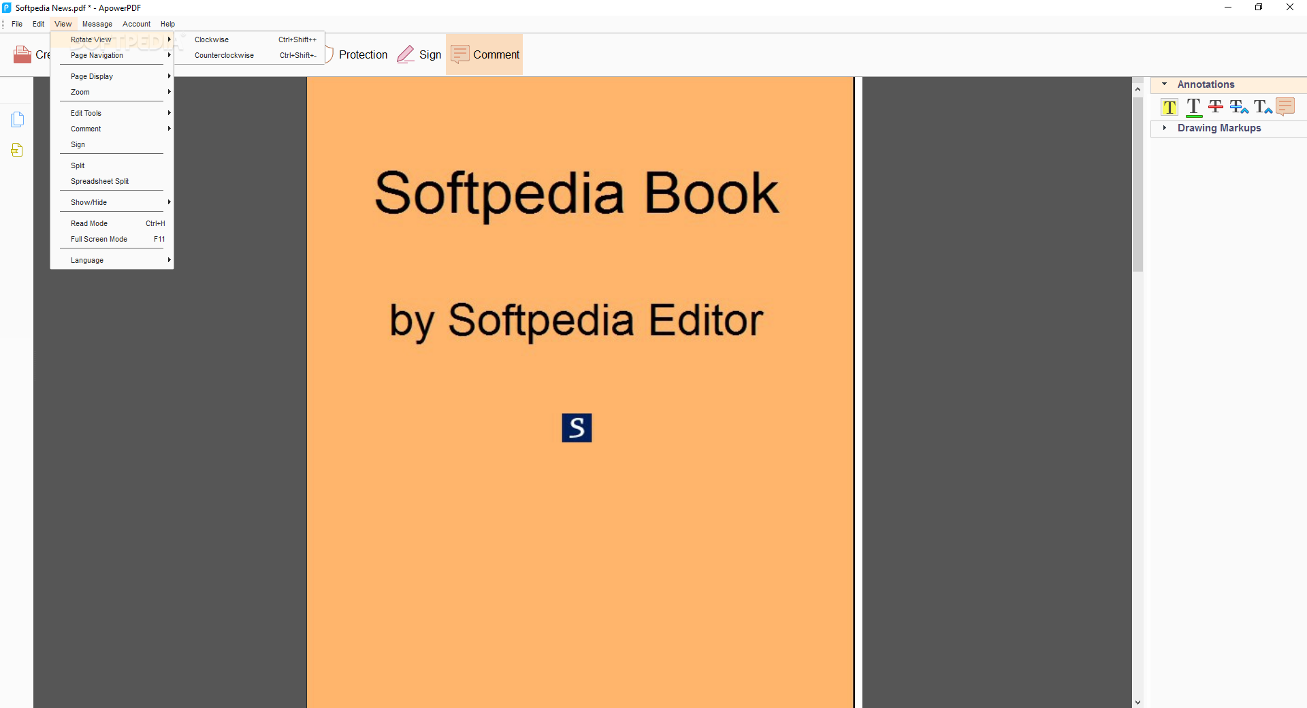Open the Zoom submenu
This screenshot has width=1307, height=708.
tap(112, 92)
